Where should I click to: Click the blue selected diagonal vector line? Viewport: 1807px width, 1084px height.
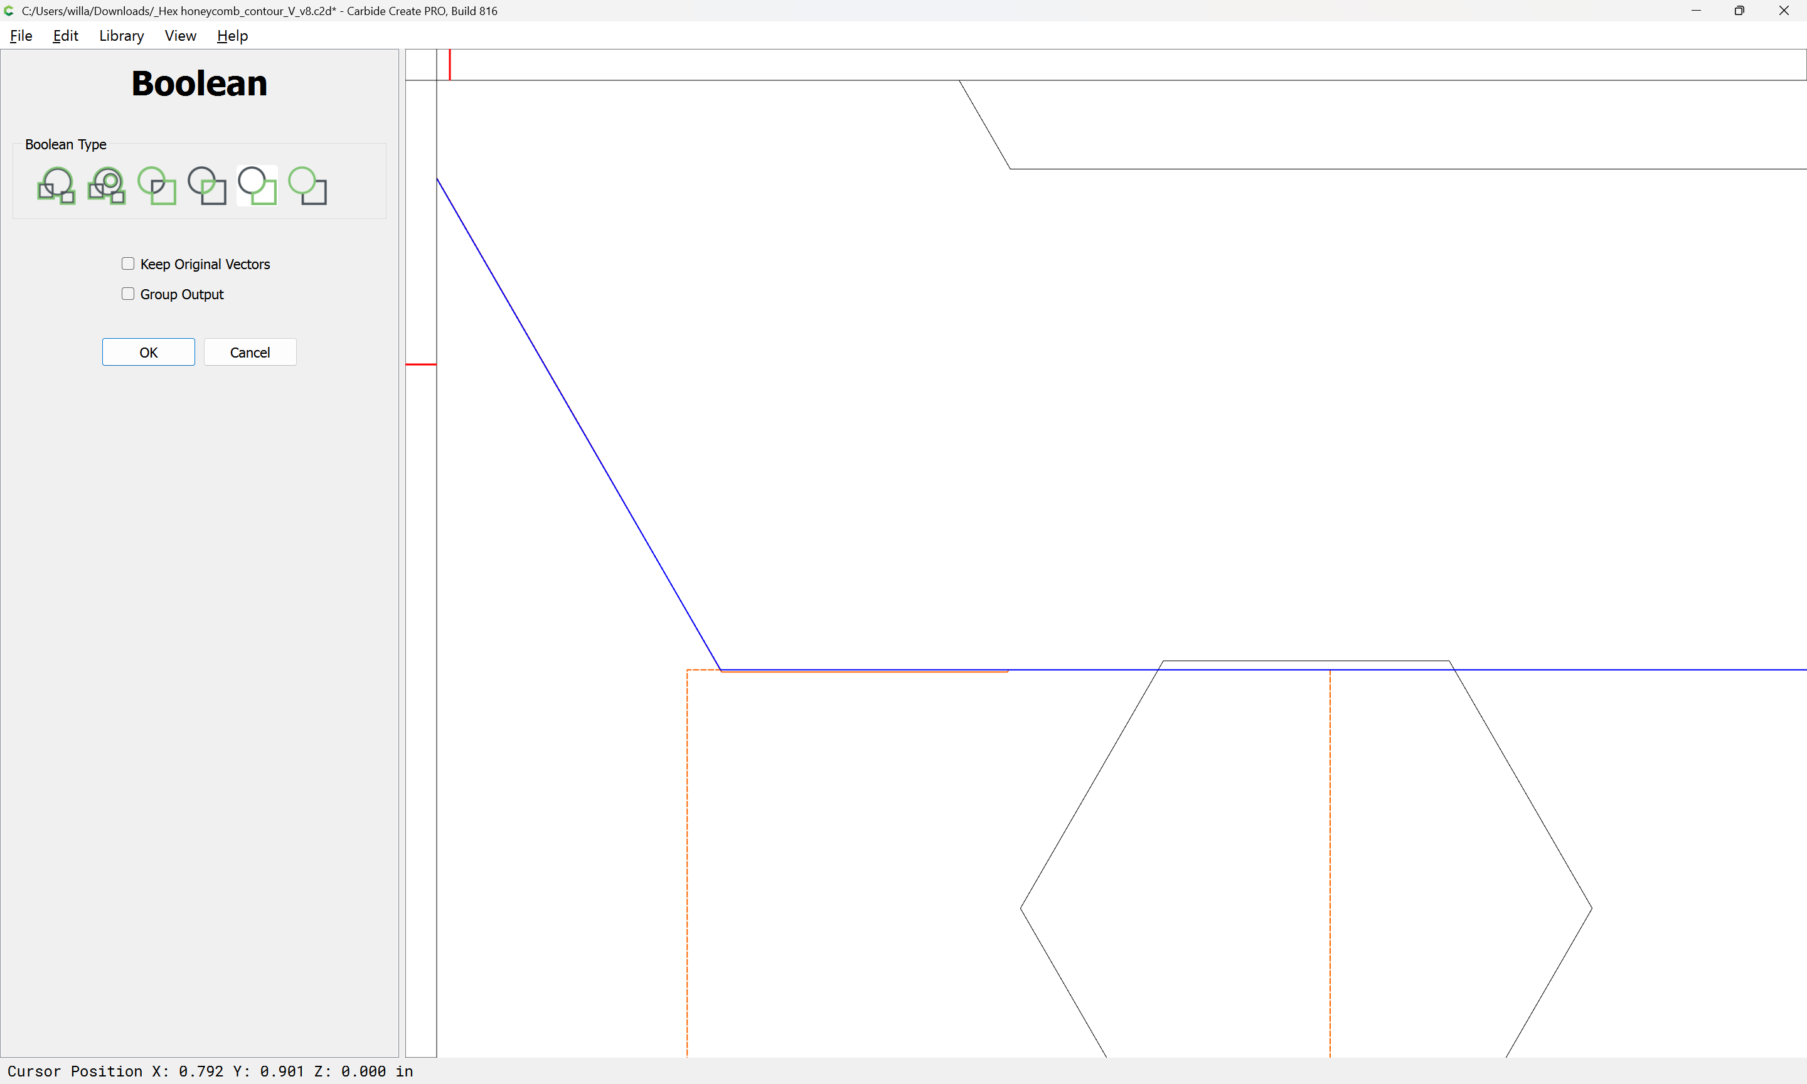[578, 423]
